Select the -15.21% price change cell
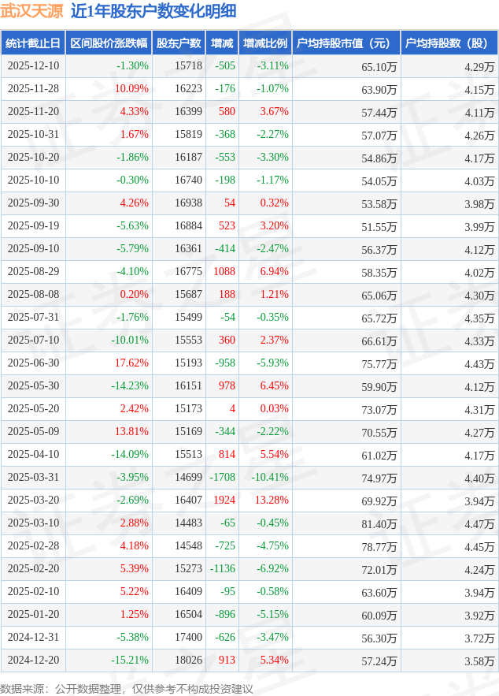Viewport: 499px width, 696px height. [129, 661]
